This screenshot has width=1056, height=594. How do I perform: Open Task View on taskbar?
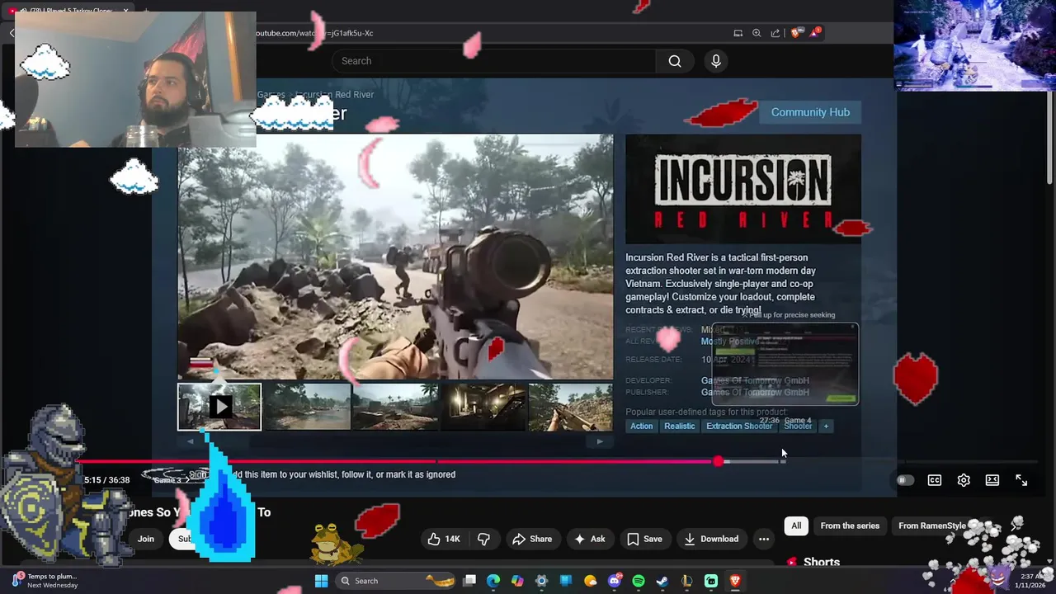point(469,581)
